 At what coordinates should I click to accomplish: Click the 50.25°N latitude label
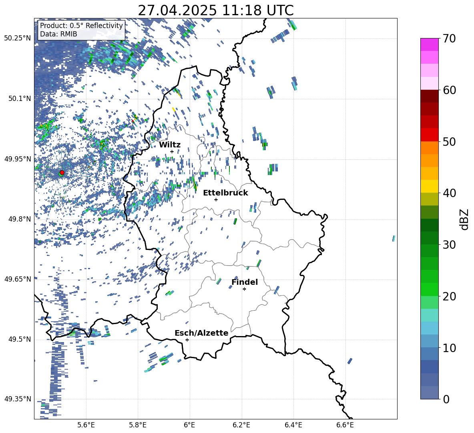(18, 38)
